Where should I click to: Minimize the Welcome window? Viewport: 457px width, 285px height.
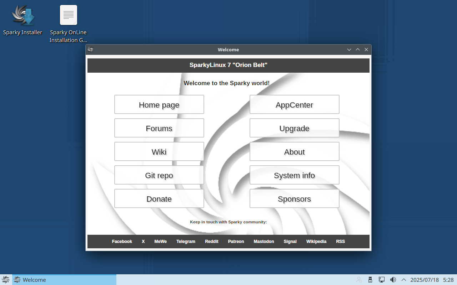point(349,50)
